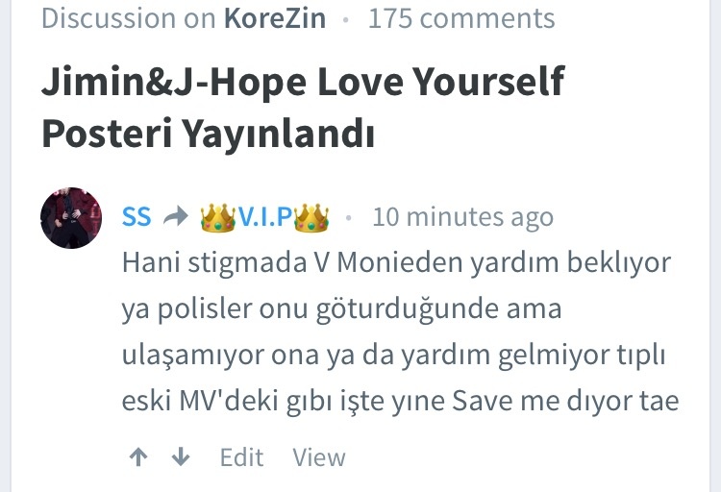Image resolution: width=721 pixels, height=492 pixels.
Task: Click the comment line starting ya polisler
Action: pyautogui.click(x=341, y=309)
